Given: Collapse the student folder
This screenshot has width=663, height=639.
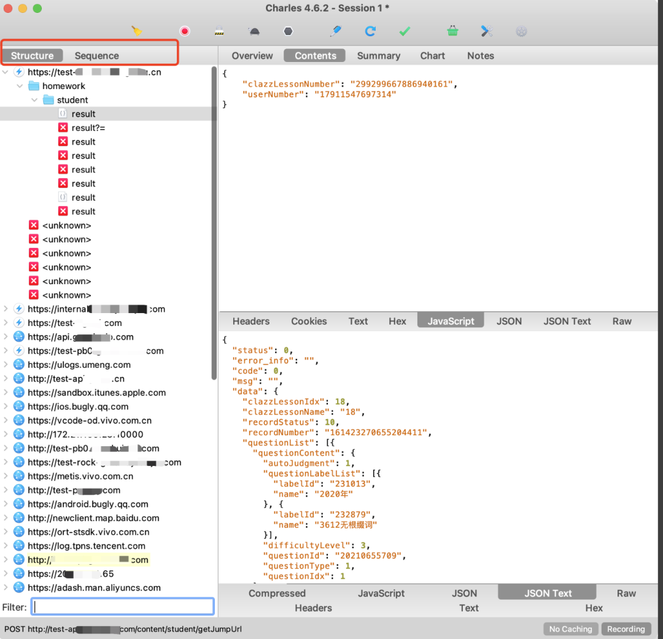Looking at the screenshot, I should point(35,100).
